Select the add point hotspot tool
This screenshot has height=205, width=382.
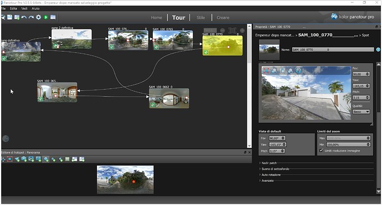pyautogui.click(x=46, y=159)
